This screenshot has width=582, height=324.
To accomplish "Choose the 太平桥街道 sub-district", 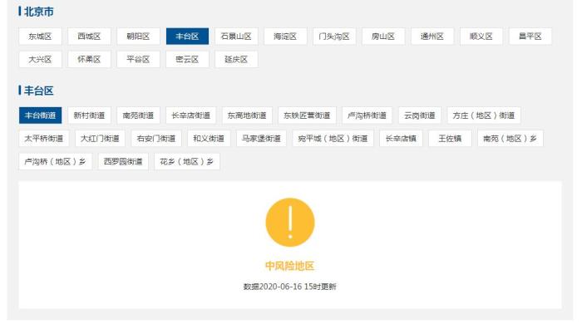I will (x=44, y=139).
